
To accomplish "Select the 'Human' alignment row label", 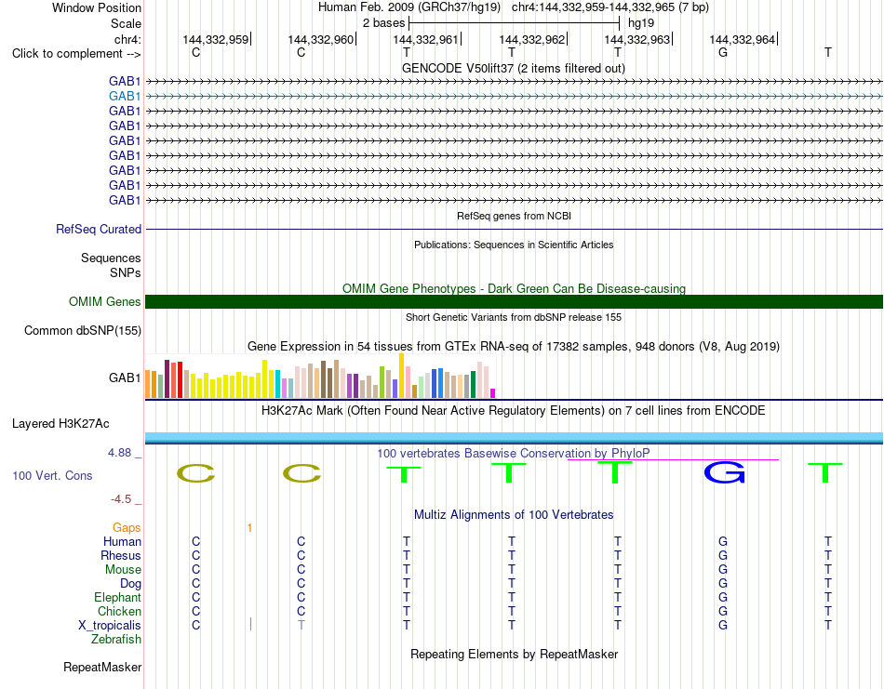I will pos(122,541).
